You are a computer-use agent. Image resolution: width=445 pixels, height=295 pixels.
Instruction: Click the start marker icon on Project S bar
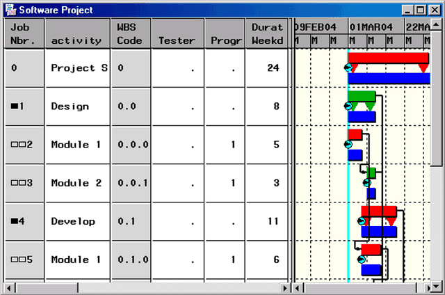pyautogui.click(x=348, y=67)
